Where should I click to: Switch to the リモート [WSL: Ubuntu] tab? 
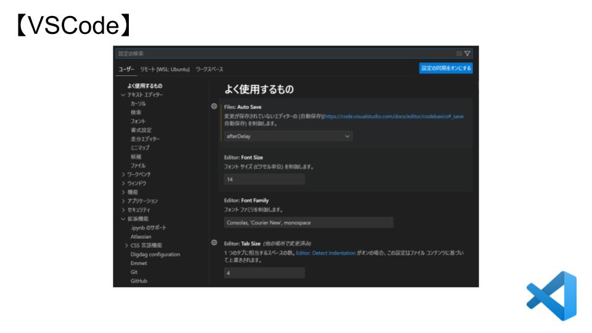tap(165, 70)
